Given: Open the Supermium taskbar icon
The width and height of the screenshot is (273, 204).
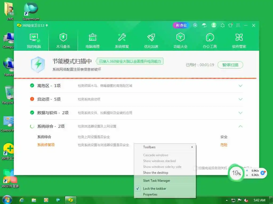Looking at the screenshot, I should 58,200.
